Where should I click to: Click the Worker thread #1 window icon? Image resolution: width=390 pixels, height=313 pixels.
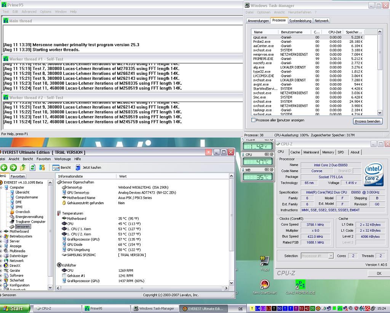pyautogui.click(x=6, y=59)
